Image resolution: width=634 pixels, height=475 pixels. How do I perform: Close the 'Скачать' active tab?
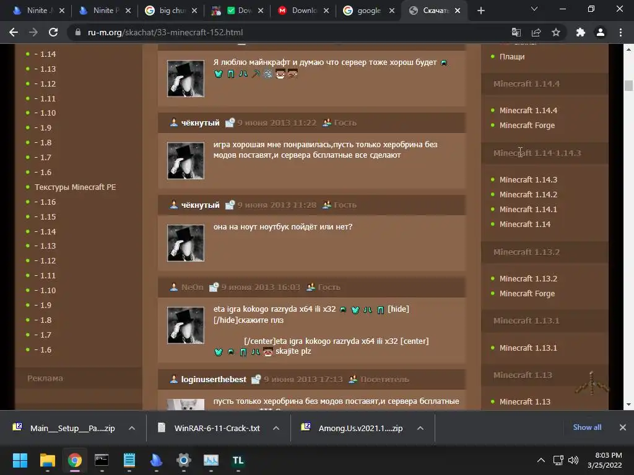coord(458,11)
